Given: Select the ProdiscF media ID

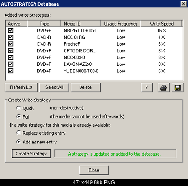Looking at the screenshot, I should click(72, 44).
